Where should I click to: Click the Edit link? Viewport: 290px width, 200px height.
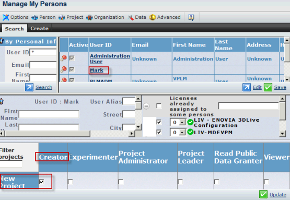click(x=257, y=87)
